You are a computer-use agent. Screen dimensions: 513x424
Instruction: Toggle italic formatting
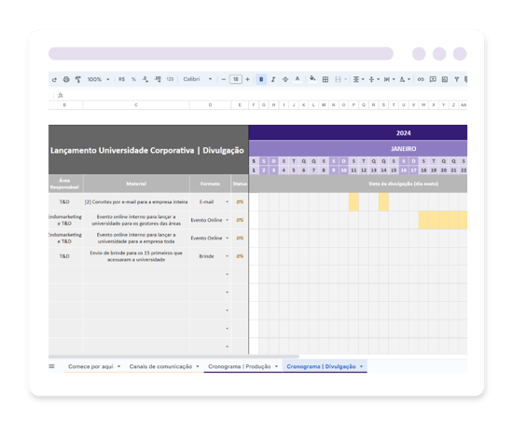point(273,79)
